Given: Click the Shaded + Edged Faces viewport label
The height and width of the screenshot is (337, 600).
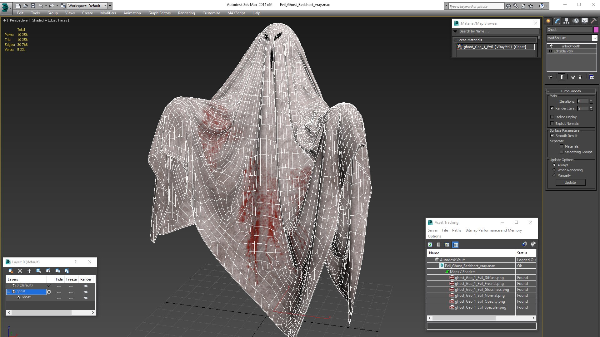Looking at the screenshot, I should (x=50, y=20).
